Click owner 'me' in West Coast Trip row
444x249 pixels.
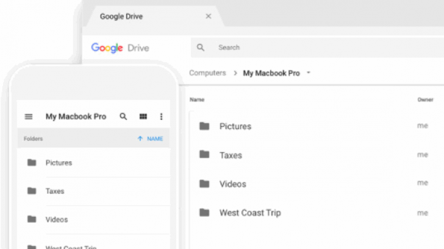tap(423, 213)
